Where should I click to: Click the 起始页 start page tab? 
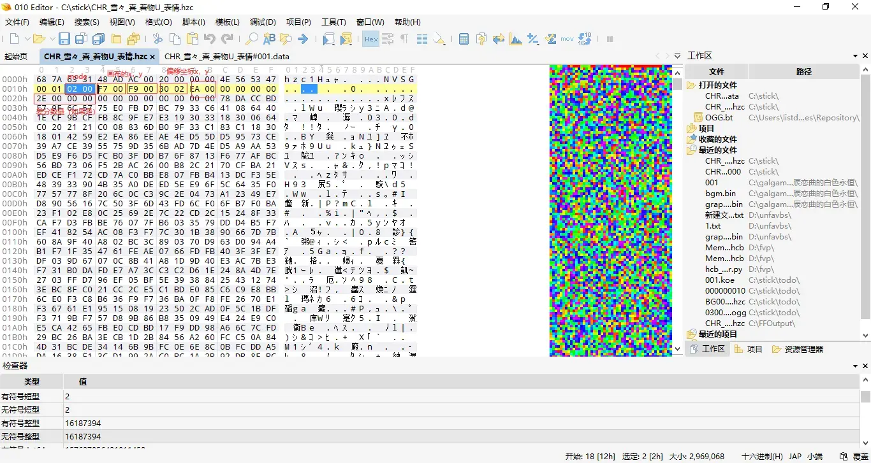(16, 56)
